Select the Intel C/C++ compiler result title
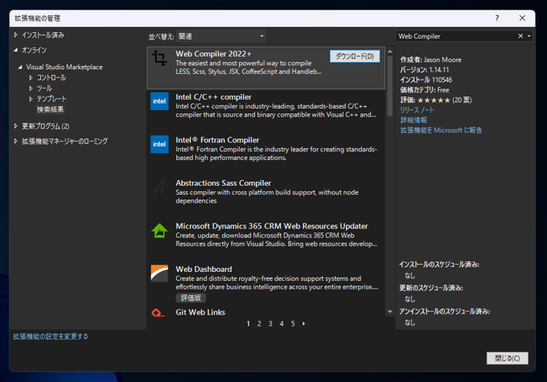 [213, 97]
